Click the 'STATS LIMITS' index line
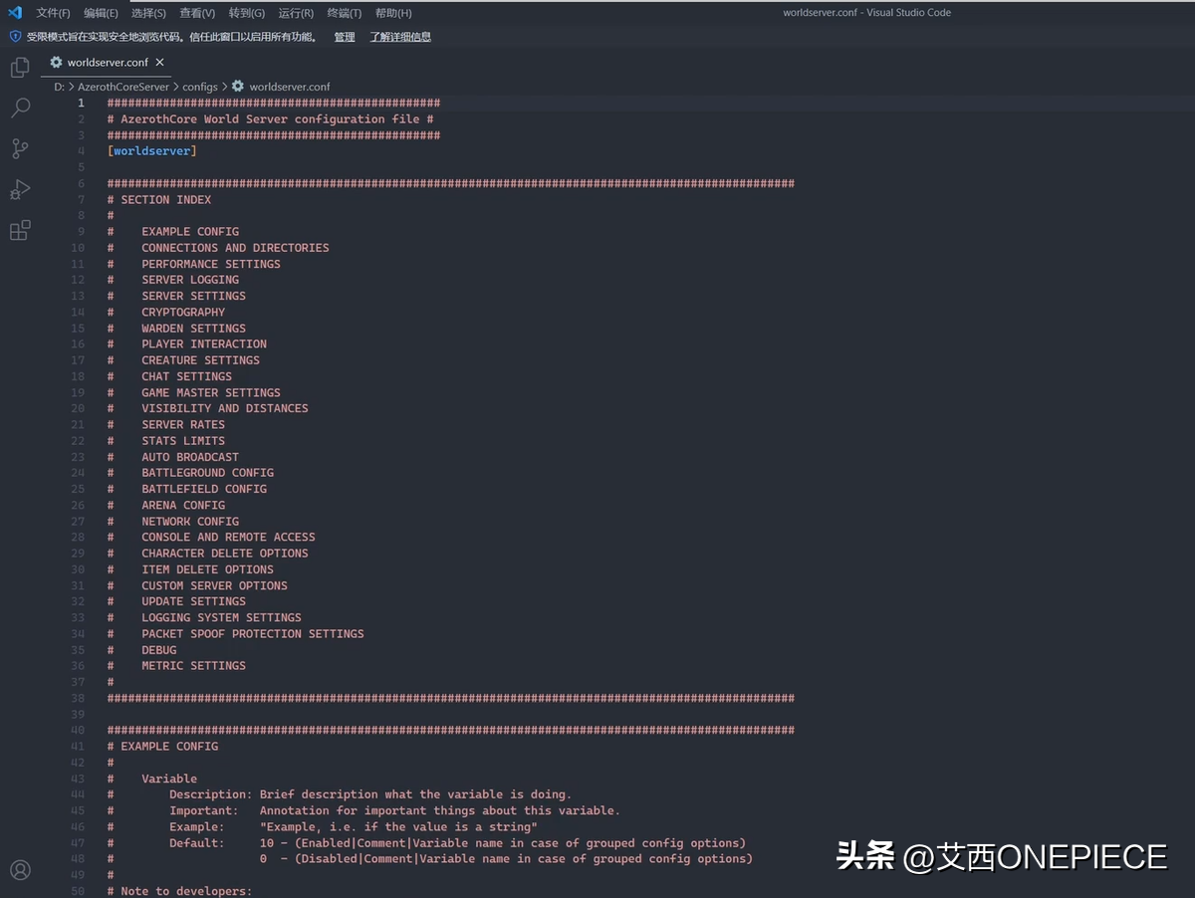Screen dimensions: 1195x898 pos(183,441)
